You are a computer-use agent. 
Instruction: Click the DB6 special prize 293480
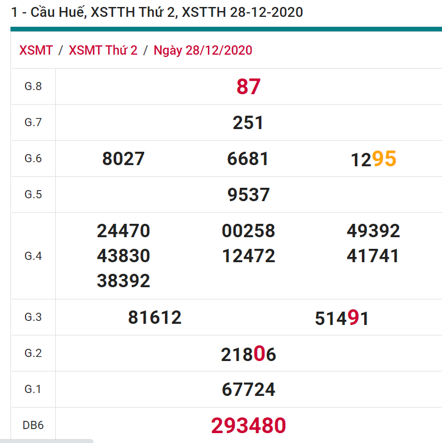248,426
